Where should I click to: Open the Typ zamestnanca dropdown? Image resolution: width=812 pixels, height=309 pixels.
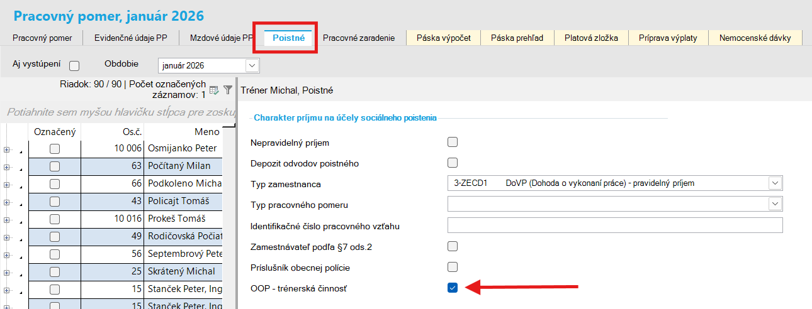coord(774,183)
